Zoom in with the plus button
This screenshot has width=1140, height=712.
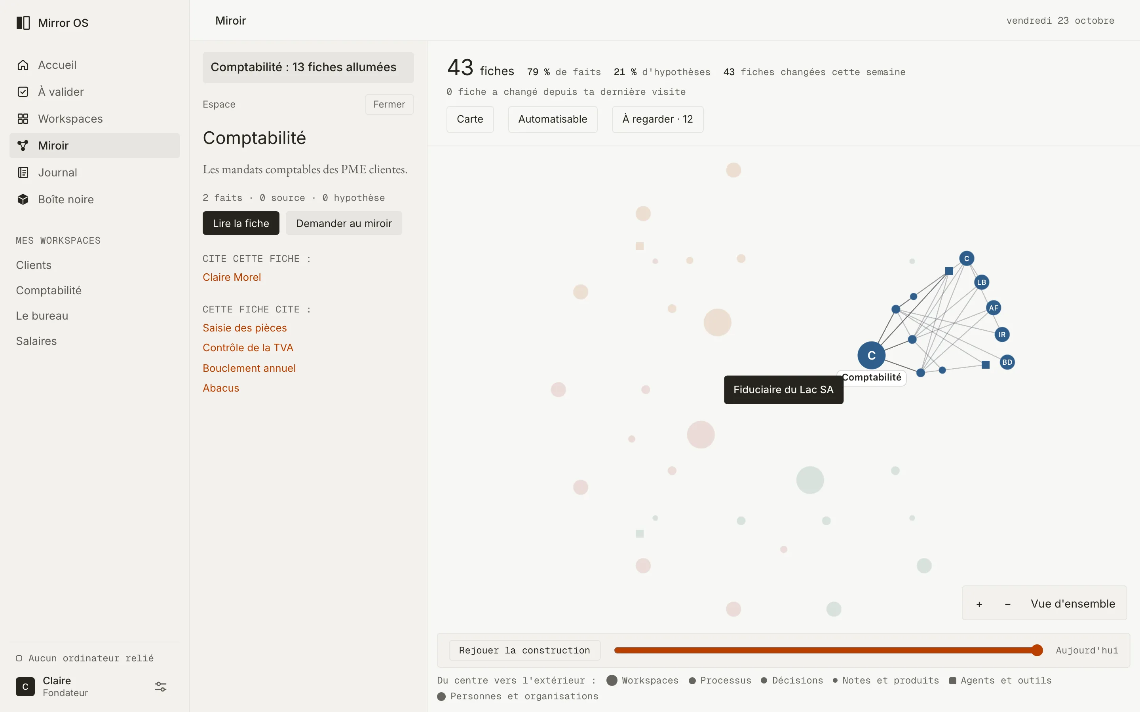click(979, 604)
